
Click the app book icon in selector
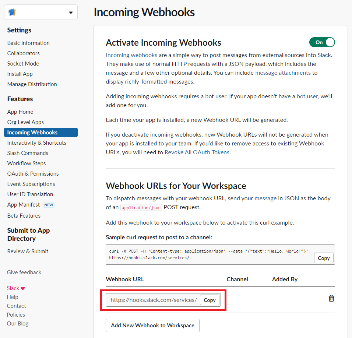(12, 13)
